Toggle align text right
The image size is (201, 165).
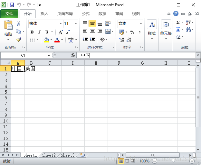[100, 32]
